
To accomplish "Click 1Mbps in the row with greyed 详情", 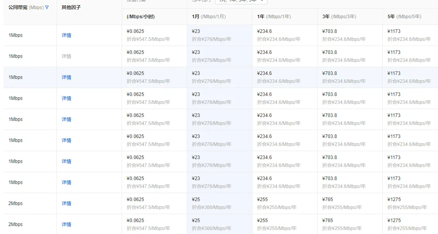I will pos(16,56).
